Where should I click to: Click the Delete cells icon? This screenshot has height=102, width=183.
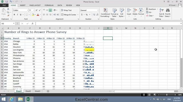coord(135,10)
